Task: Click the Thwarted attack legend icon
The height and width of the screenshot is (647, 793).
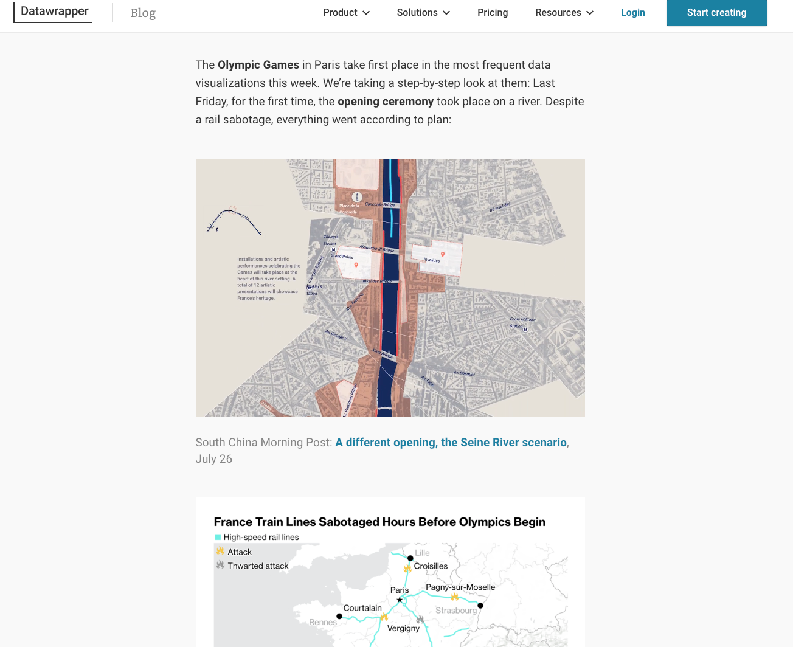Action: (220, 565)
